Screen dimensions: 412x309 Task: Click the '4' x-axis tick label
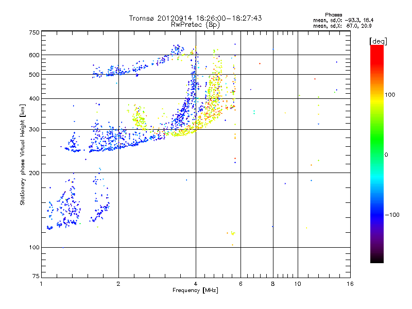[x=196, y=284]
